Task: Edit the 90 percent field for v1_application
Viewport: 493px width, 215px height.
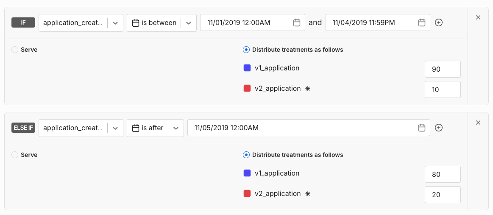Action: [x=442, y=69]
